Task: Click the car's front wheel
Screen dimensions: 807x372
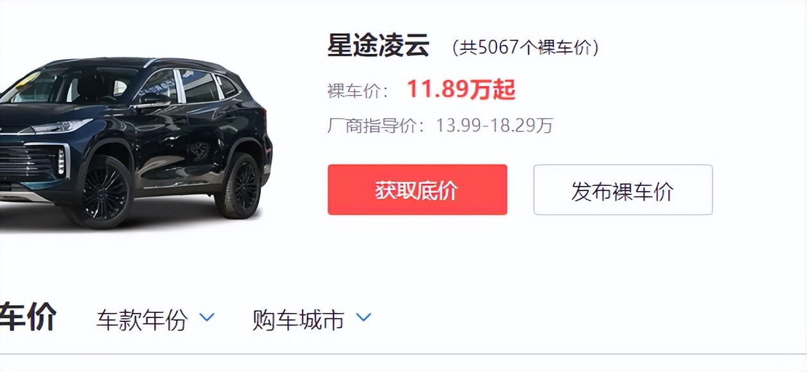Action: (x=103, y=192)
